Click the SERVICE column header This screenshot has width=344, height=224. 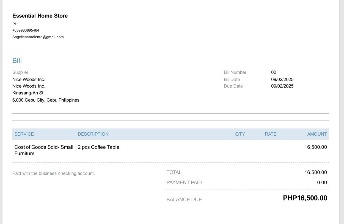24,134
